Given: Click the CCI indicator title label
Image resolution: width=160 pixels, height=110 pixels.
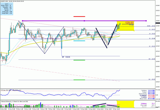Looking at the screenshot, I should click(11, 90).
